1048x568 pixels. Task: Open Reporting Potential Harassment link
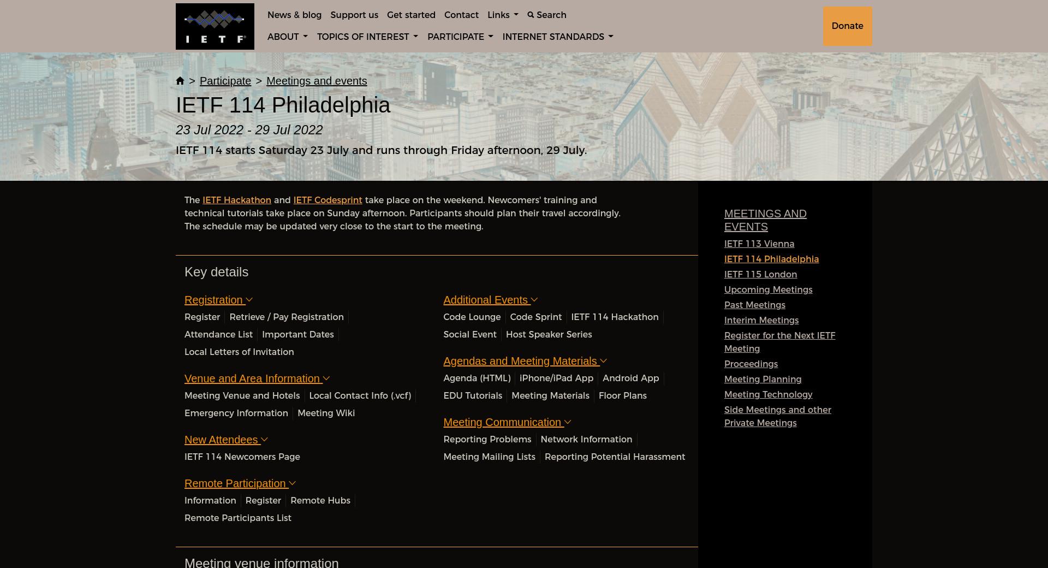point(615,457)
